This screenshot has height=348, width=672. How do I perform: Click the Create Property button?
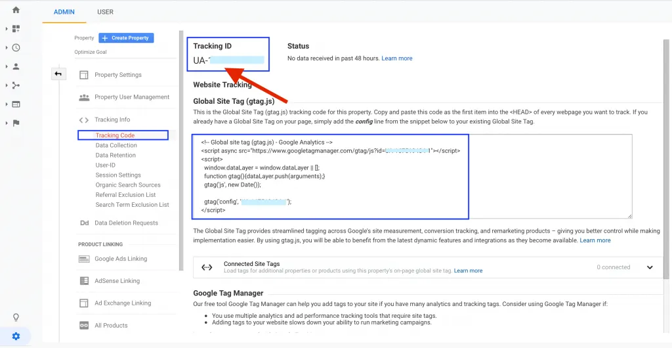pyautogui.click(x=126, y=37)
